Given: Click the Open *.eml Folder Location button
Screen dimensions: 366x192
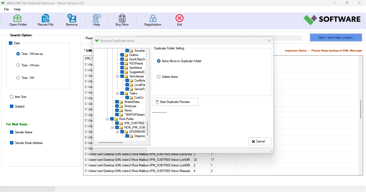Looking at the screenshot, I should point(336,38).
